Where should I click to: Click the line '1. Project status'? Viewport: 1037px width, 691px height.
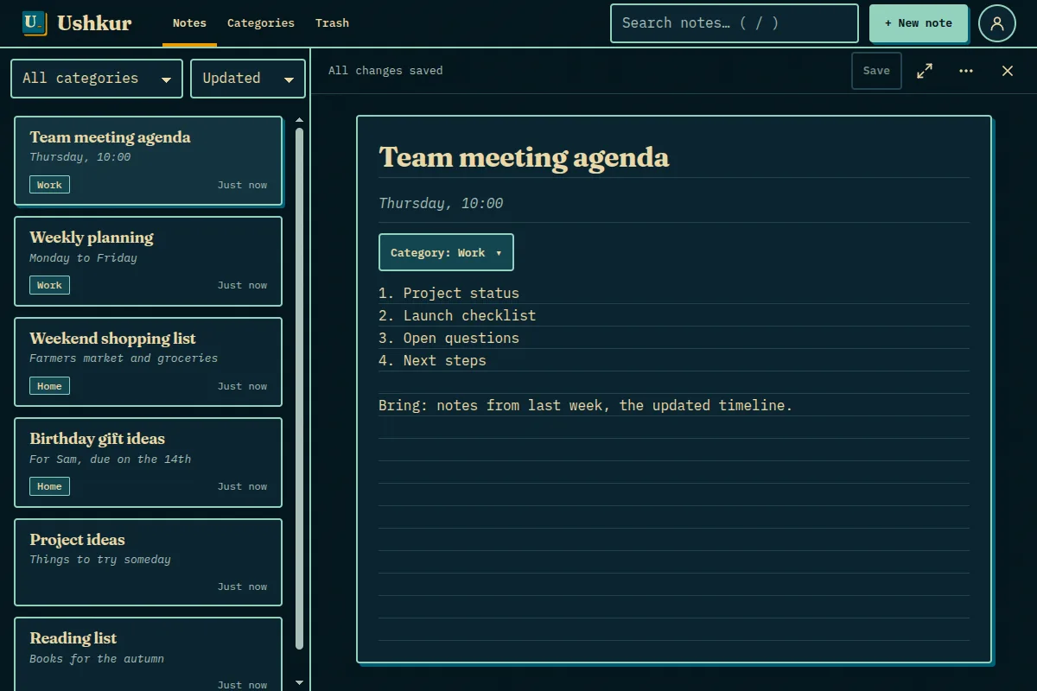[449, 293]
